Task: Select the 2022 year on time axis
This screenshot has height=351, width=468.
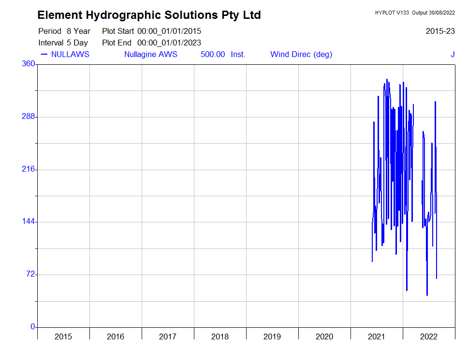Action: pyautogui.click(x=429, y=336)
